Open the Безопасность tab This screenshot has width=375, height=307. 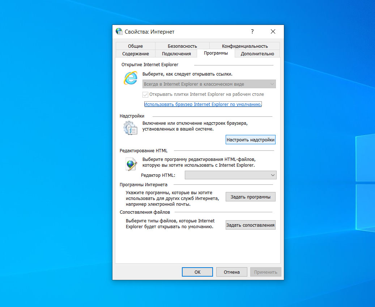182,46
